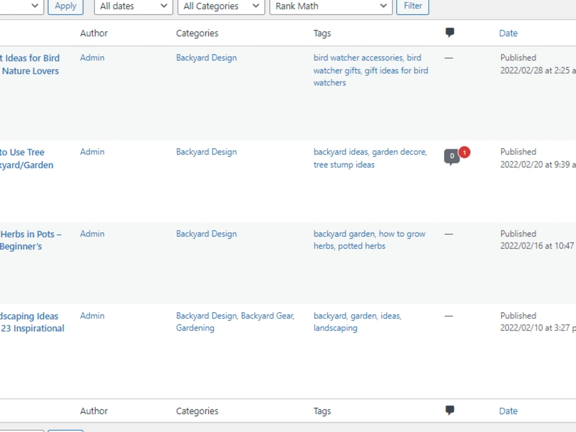Image resolution: width=576 pixels, height=432 pixels.
Task: Open Backyard Design category in landscaping row
Action: pos(206,316)
